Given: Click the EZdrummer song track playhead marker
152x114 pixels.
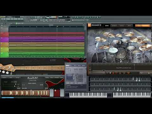Looking at the screenshot, I should tap(134, 65).
